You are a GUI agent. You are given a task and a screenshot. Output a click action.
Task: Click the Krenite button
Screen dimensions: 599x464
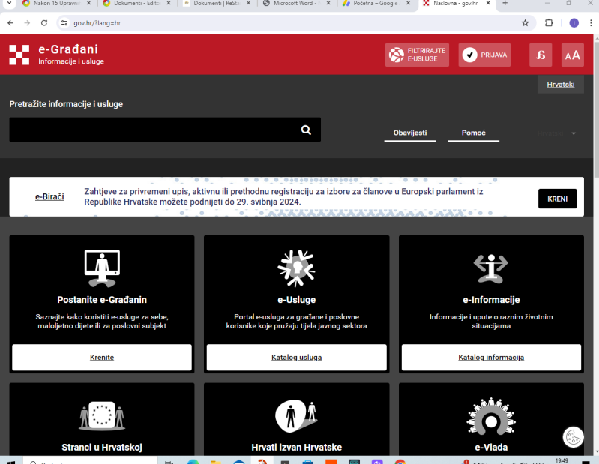pos(102,357)
